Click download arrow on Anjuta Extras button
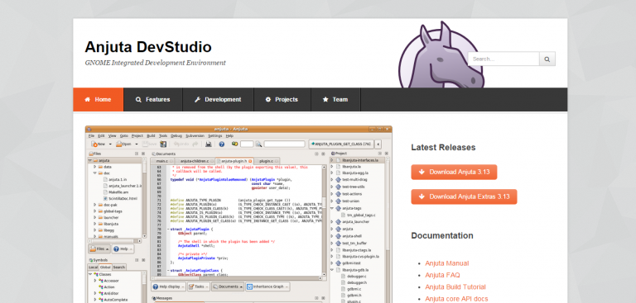This screenshot has height=303, width=636. [422, 196]
